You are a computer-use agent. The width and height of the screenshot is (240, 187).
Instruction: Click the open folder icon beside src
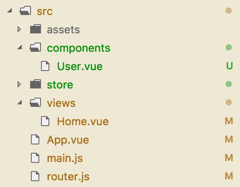[x=26, y=10]
